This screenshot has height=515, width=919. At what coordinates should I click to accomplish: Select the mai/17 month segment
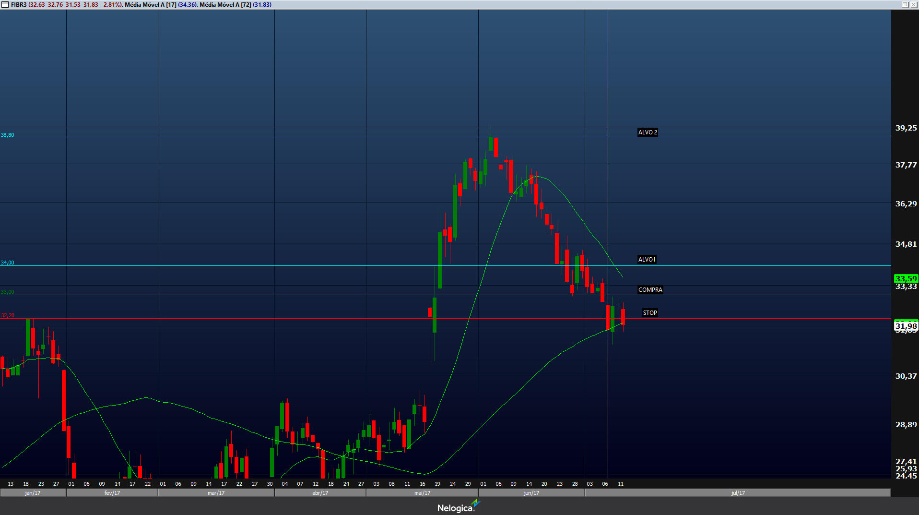tap(422, 493)
